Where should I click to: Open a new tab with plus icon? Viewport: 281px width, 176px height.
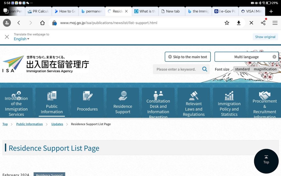[x=271, y=11]
